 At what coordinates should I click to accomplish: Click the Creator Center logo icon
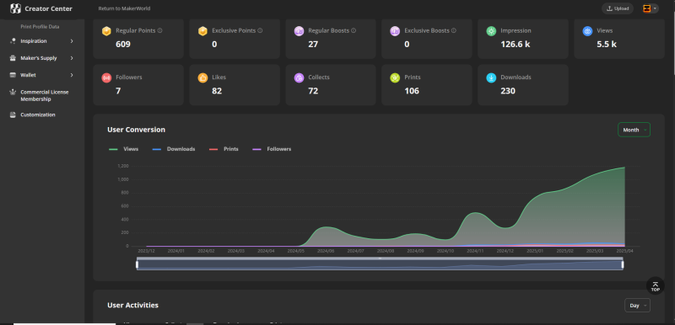pos(15,8)
